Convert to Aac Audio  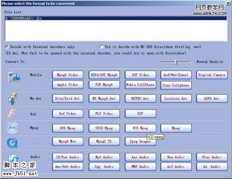(x=140, y=157)
